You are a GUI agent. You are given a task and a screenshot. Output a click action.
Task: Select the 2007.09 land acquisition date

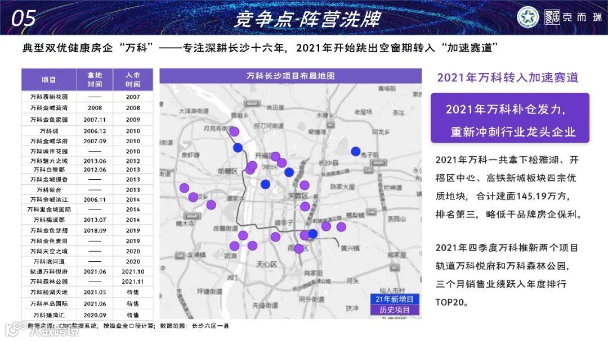click(95, 141)
